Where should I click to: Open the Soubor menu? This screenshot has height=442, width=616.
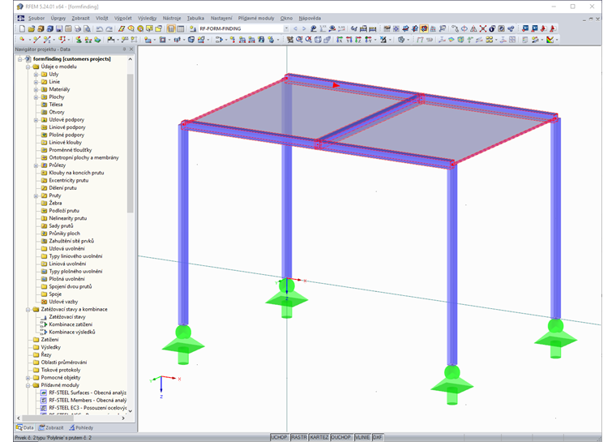click(x=36, y=18)
